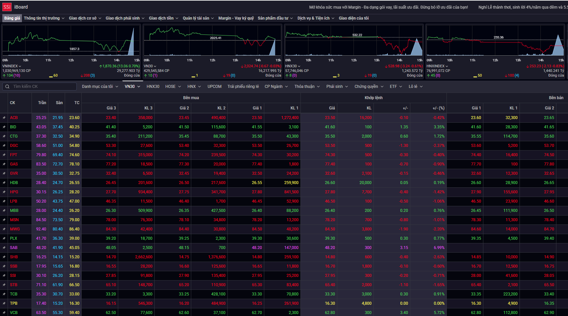This screenshot has height=316, width=568.
Task: Open the Thông tin thị trường menu
Action: tap(44, 18)
